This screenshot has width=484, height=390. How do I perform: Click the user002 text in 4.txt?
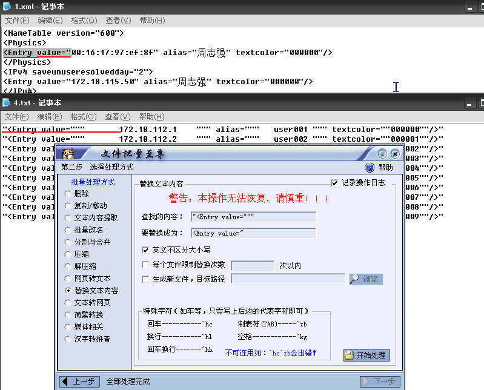(291, 139)
